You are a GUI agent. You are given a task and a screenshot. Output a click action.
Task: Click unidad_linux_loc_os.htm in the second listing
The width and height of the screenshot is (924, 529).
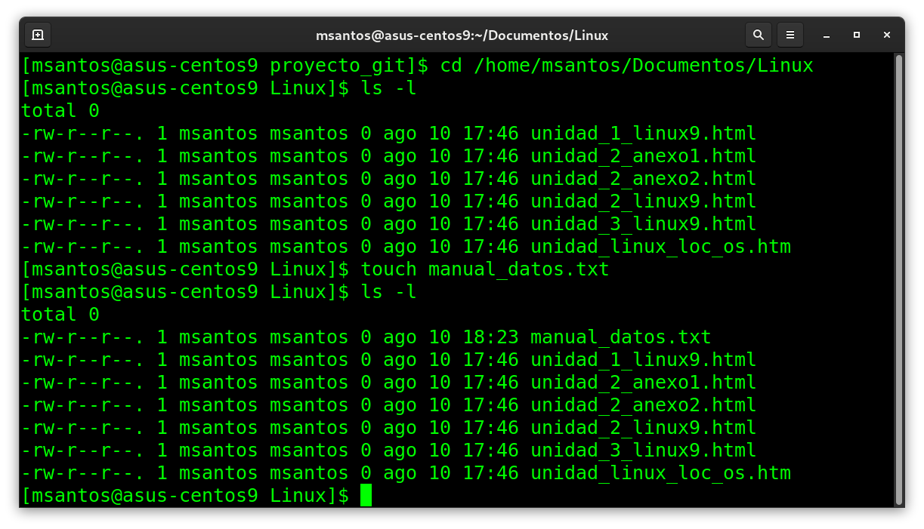(660, 473)
